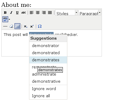Screen dimensions: 118x107
Task: Choose suggestion "demonstrates"
Action: [48, 60]
